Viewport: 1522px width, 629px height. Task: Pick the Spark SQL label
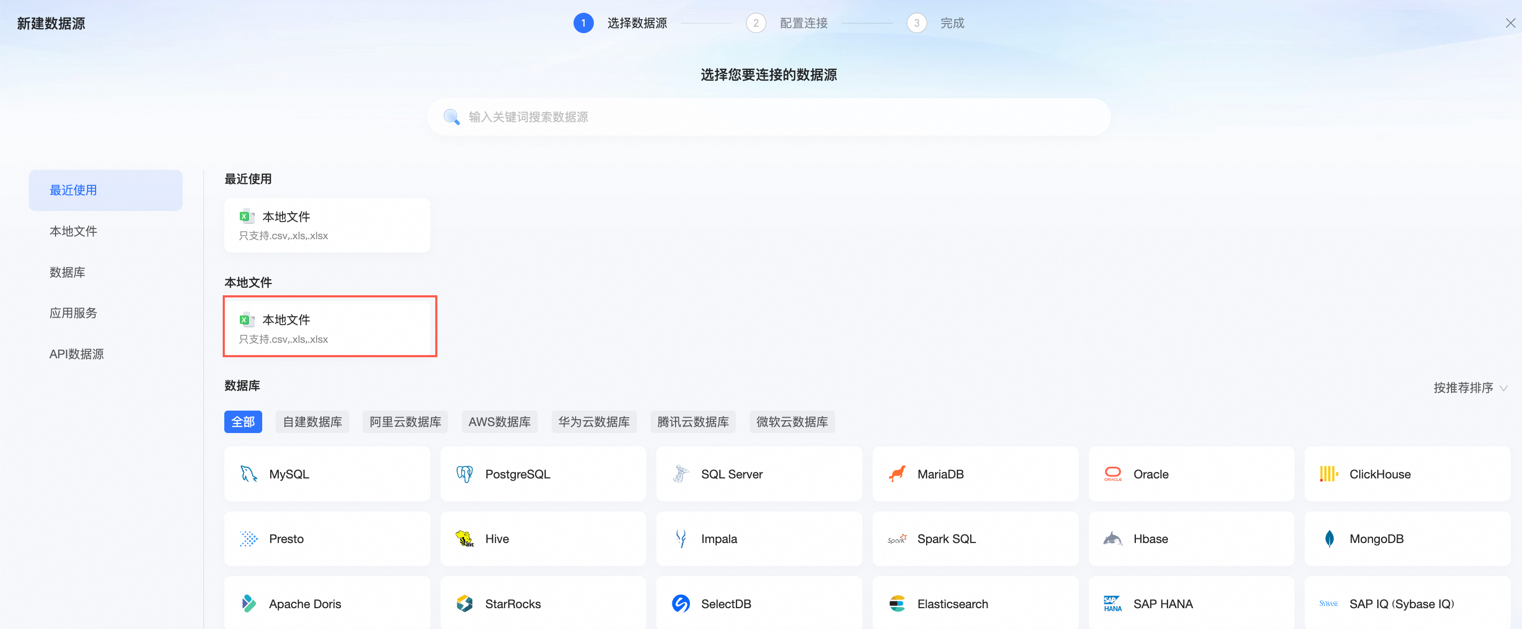pos(946,539)
